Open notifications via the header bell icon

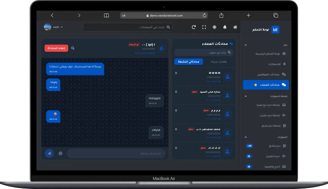click(225, 27)
